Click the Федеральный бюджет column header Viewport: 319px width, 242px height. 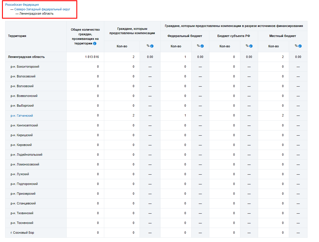click(x=185, y=36)
